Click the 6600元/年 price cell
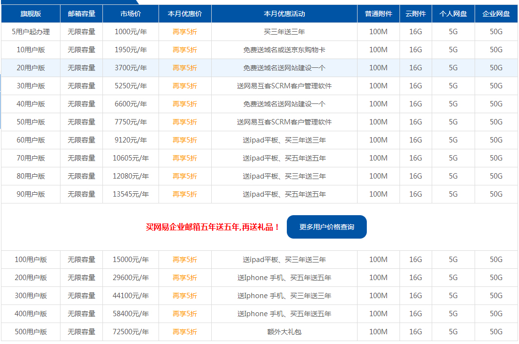 (x=131, y=104)
